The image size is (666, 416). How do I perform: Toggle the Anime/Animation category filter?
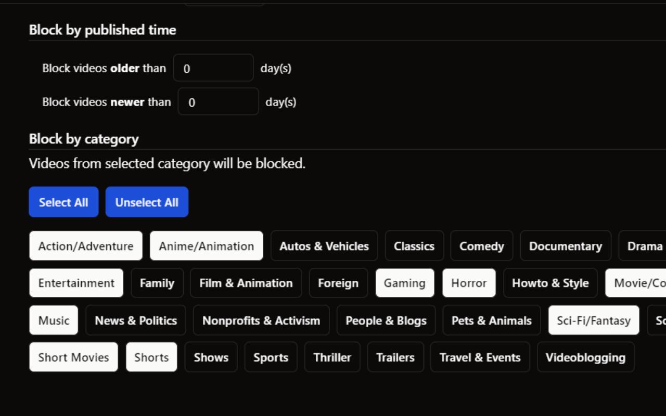(x=206, y=245)
